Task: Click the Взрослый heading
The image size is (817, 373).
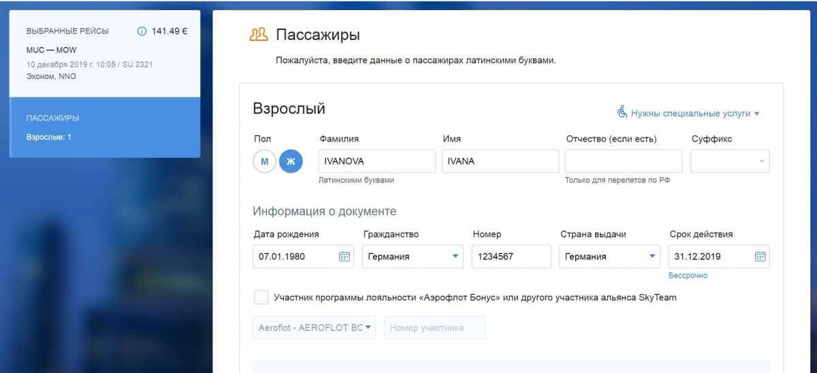Action: (x=289, y=109)
